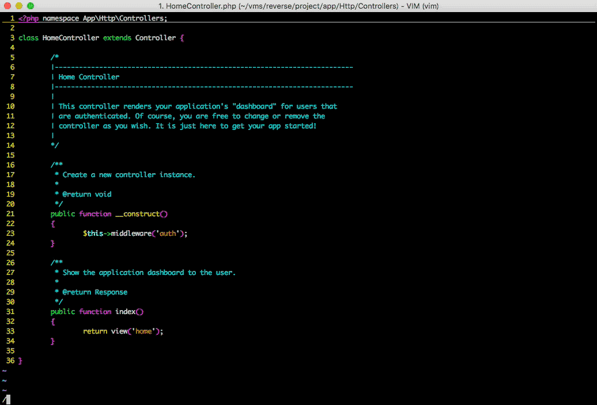Click the 'extends' keyword

tap(117, 37)
